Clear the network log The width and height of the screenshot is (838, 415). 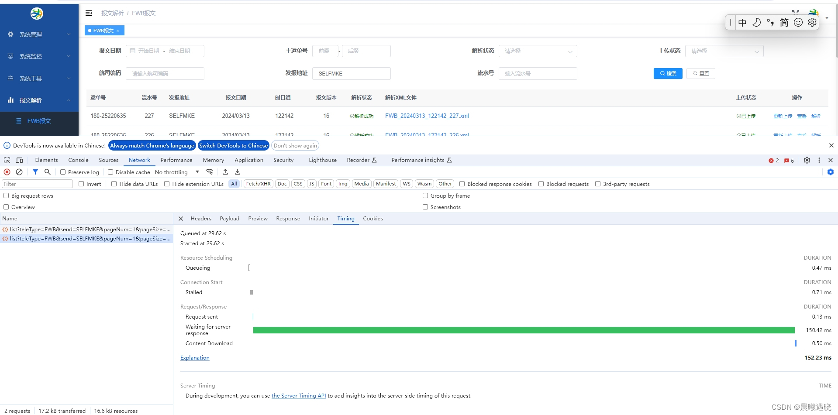pos(19,172)
